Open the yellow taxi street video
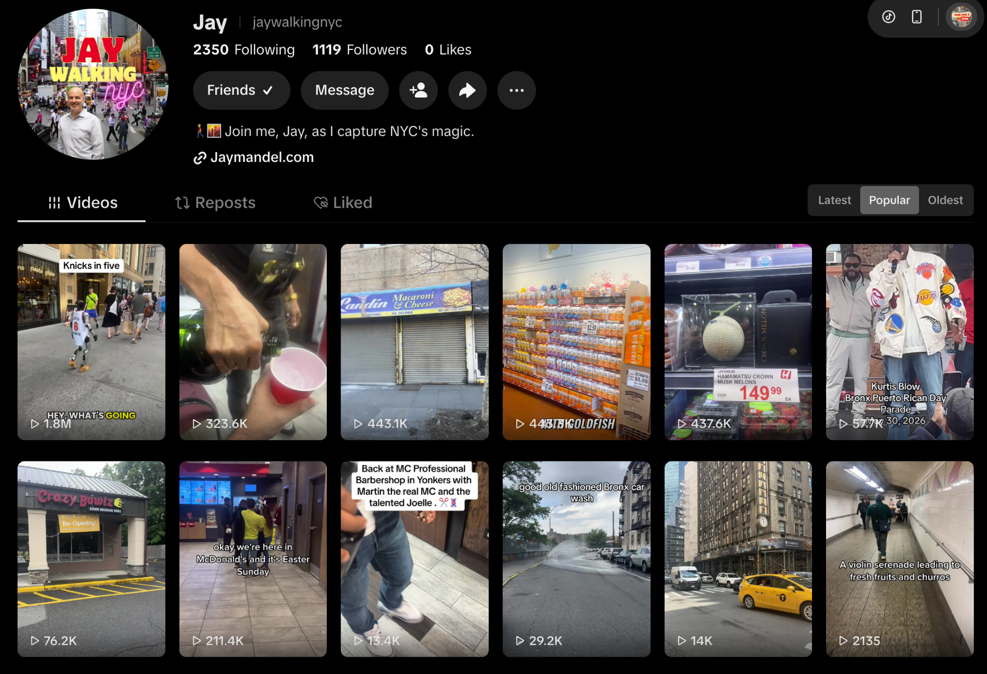Viewport: 987px width, 674px height. click(x=738, y=559)
